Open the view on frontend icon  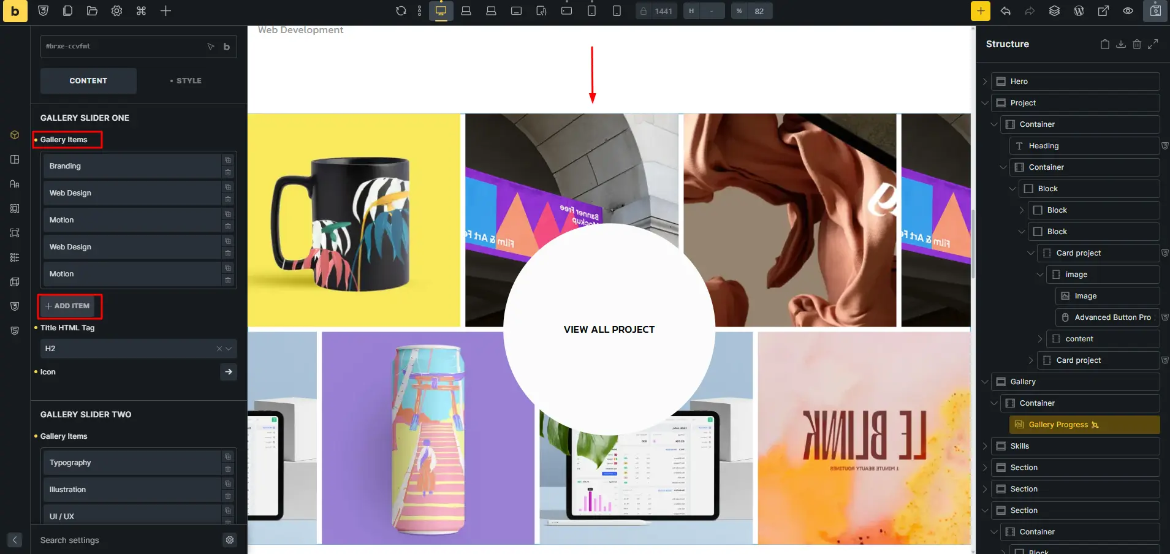[1103, 11]
